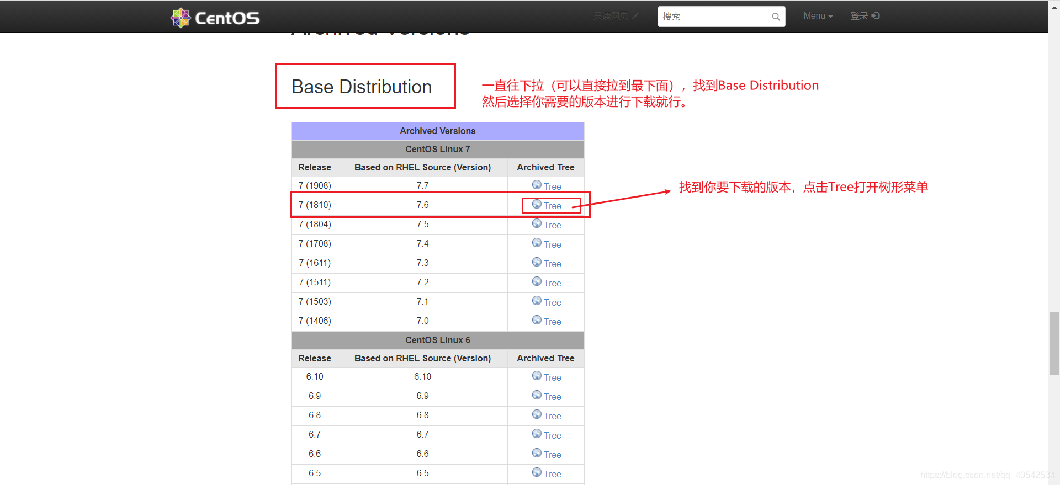Screen dimensions: 1060x485
Task: Click the read-only page edit link
Action: 616,16
